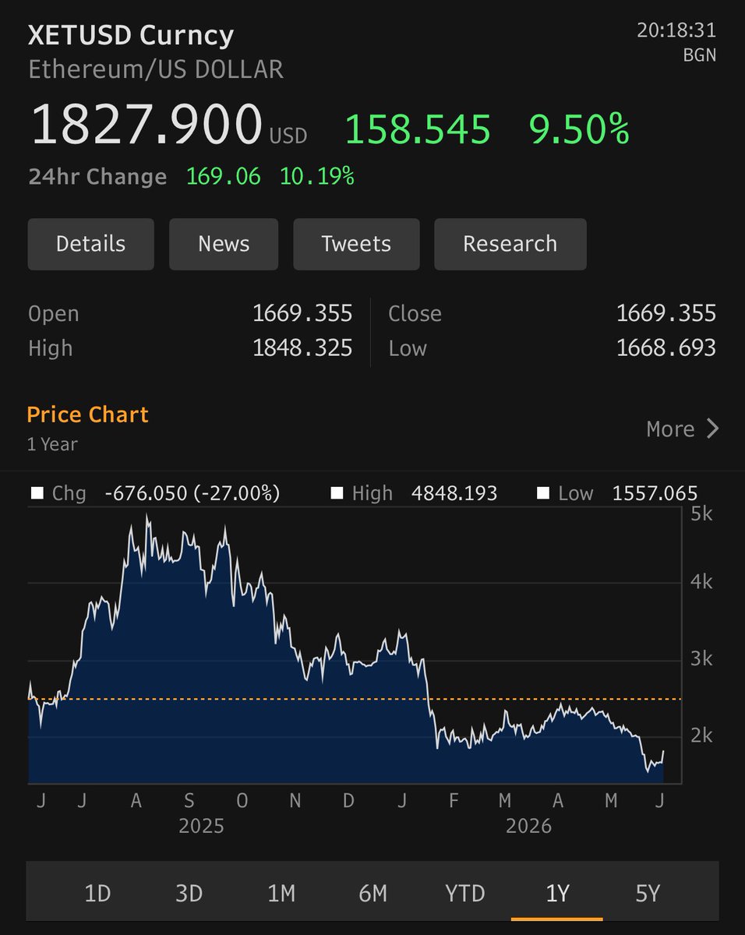Viewport: 745px width, 935px height.
Task: Select the 1M time range tab
Action: tap(281, 893)
